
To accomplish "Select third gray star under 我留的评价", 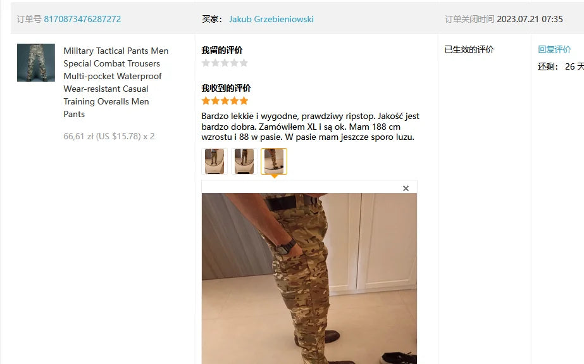I will (x=225, y=63).
